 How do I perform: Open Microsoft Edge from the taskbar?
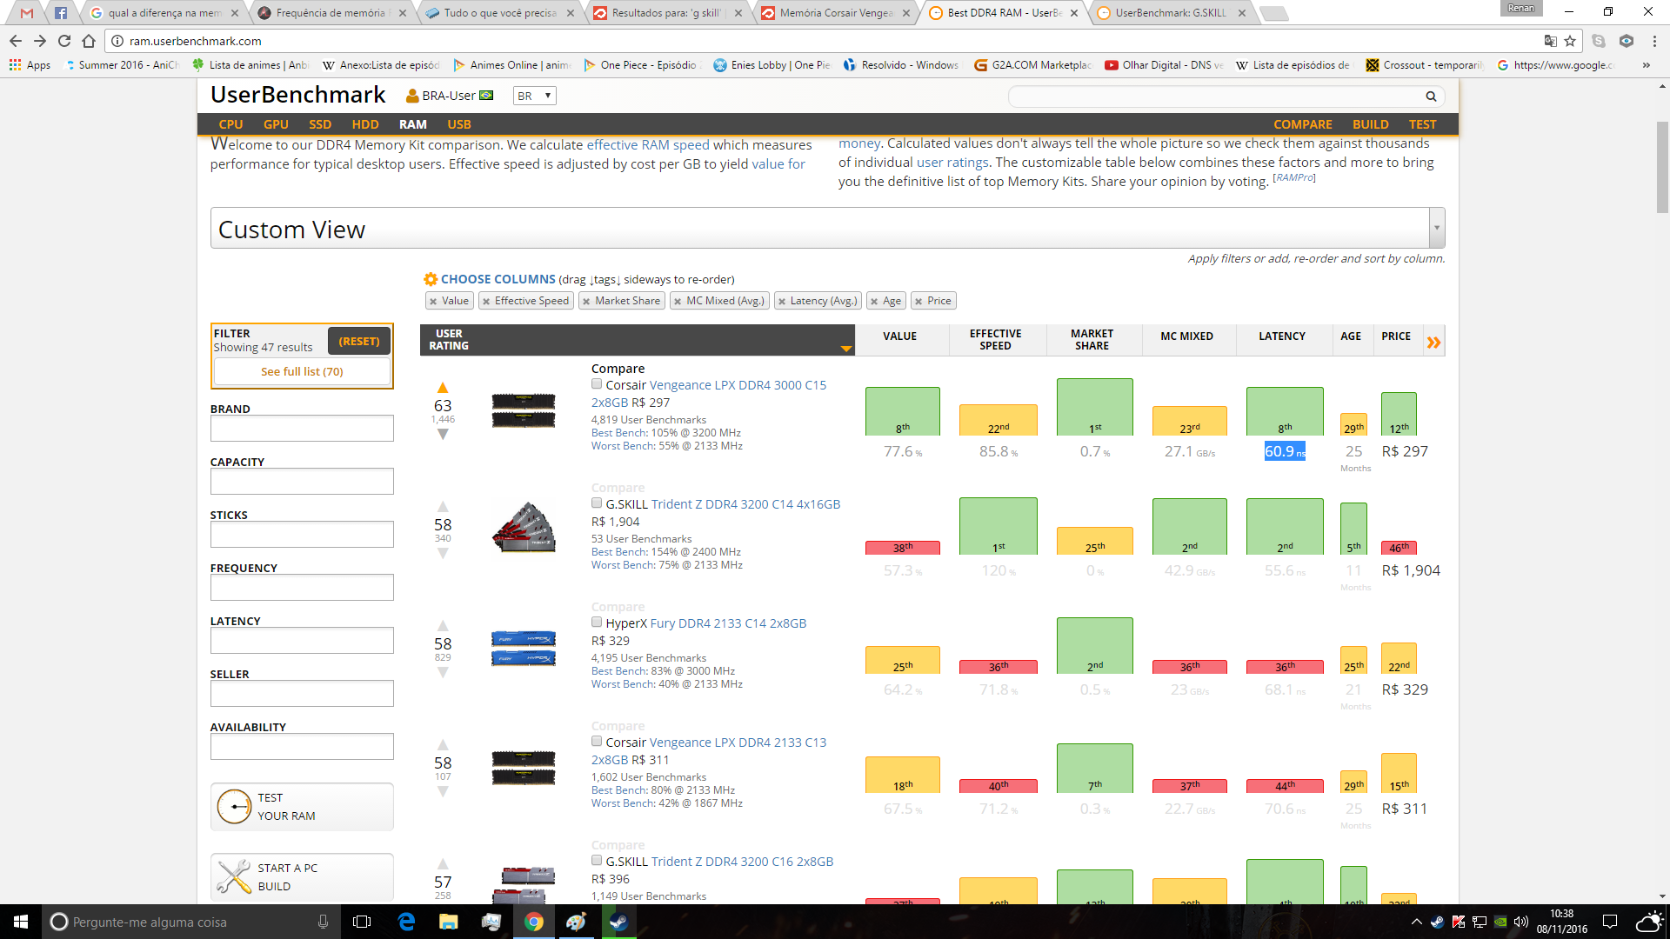tap(406, 922)
